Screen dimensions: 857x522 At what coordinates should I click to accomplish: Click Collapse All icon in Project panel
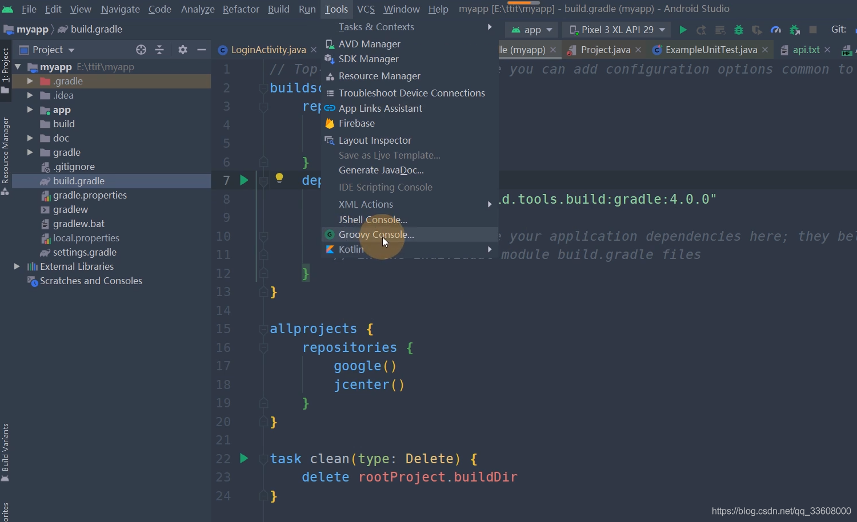pos(159,50)
